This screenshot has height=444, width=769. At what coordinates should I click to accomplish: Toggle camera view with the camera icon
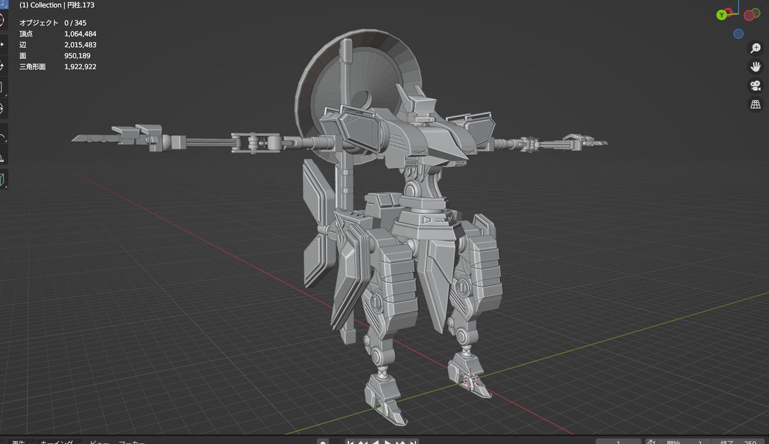[756, 86]
